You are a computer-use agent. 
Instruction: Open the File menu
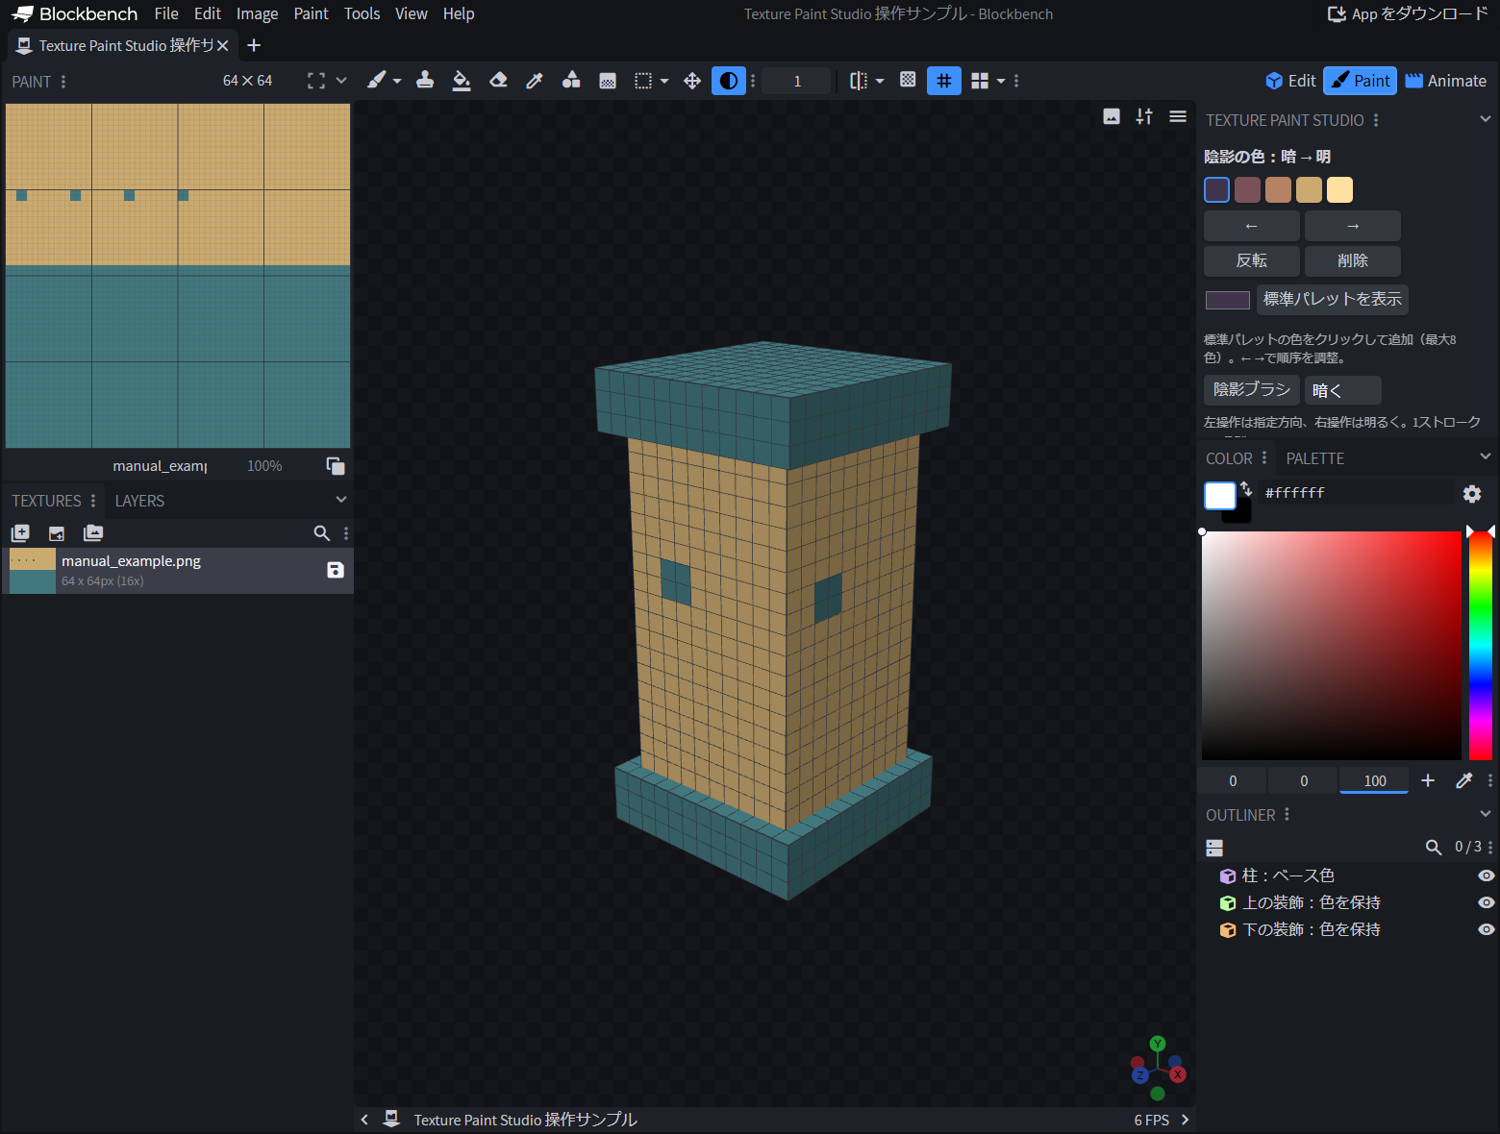[x=166, y=13]
